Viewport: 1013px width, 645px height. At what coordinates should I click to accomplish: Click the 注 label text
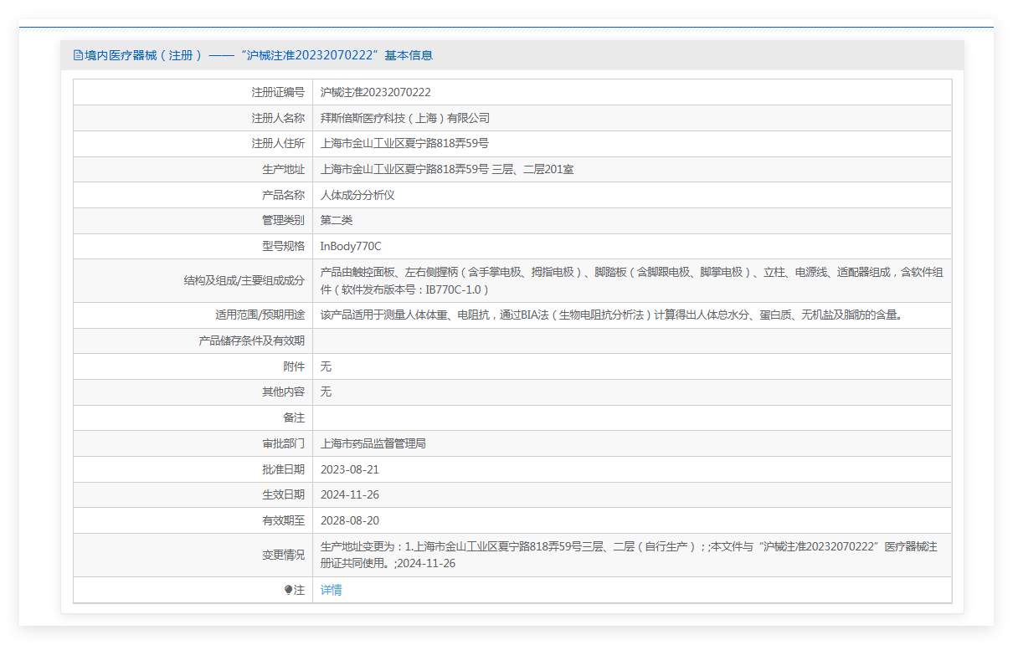pos(300,590)
